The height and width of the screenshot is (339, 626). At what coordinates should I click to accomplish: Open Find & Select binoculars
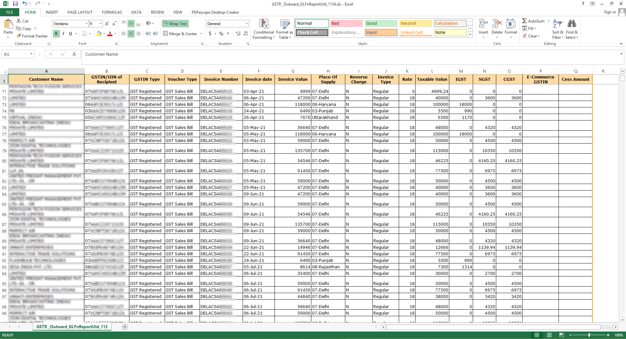(x=572, y=29)
